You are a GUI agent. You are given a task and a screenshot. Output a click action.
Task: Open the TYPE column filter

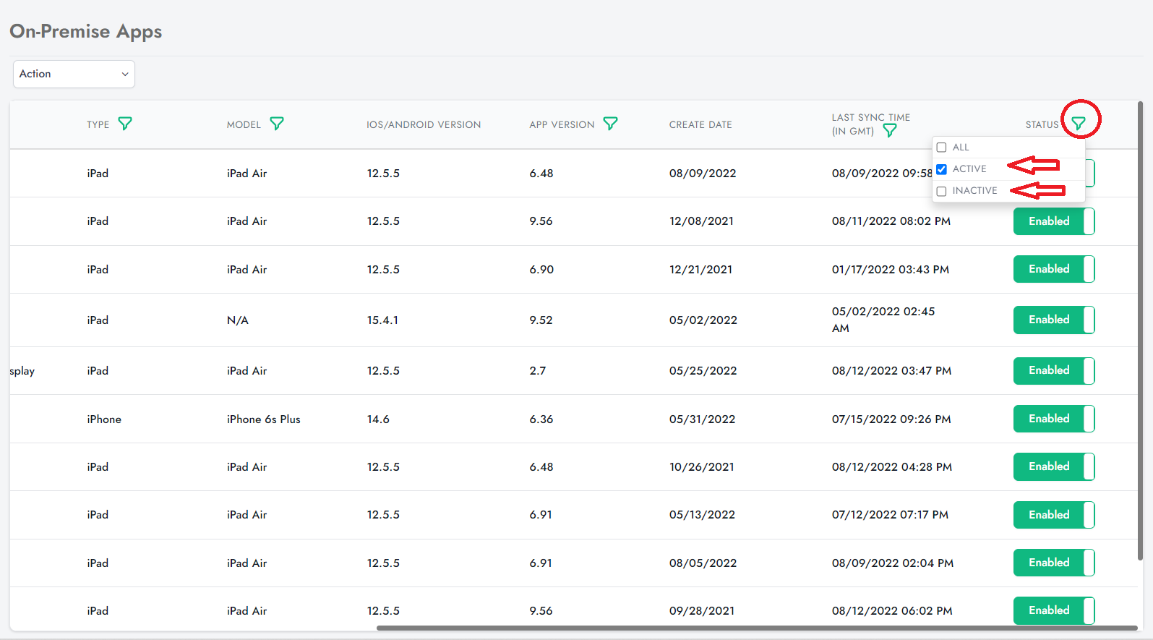pyautogui.click(x=125, y=124)
